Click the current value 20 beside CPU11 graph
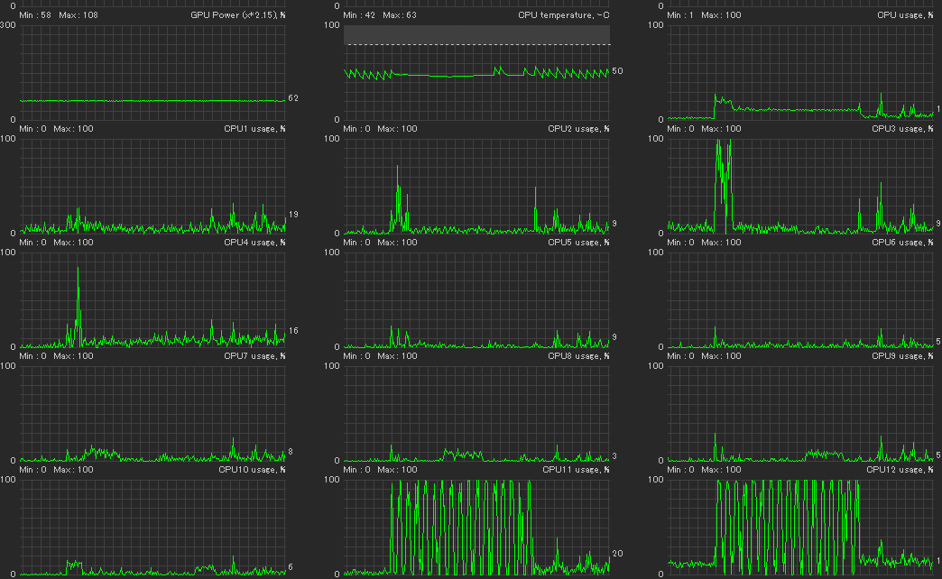 click(x=617, y=554)
